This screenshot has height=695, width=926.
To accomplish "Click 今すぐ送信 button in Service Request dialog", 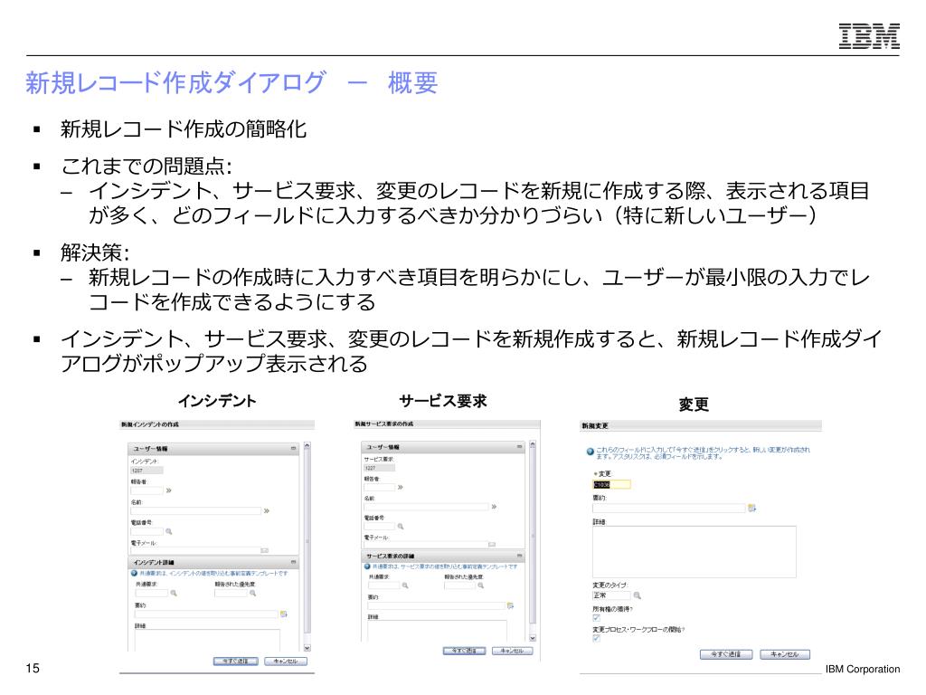I will click(x=464, y=651).
